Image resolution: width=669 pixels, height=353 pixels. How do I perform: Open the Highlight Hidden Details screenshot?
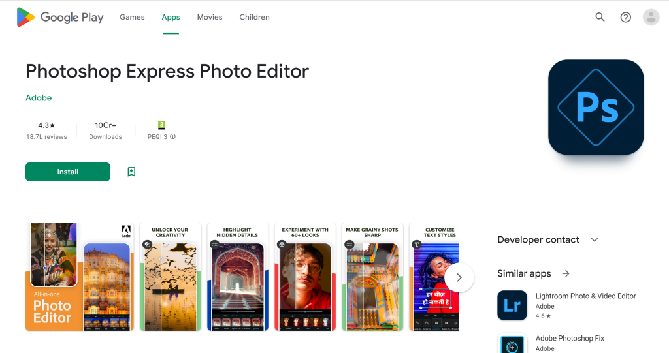(238, 277)
